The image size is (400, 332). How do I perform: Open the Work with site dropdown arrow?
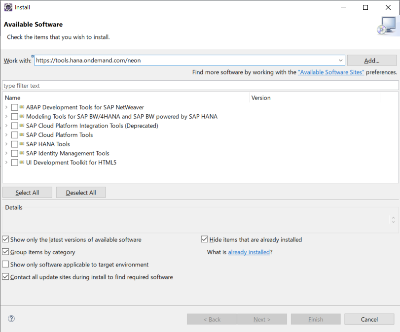(340, 61)
